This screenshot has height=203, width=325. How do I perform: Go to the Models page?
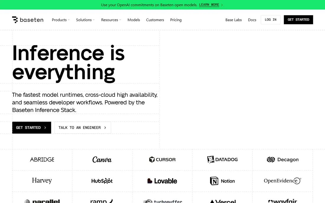(134, 20)
